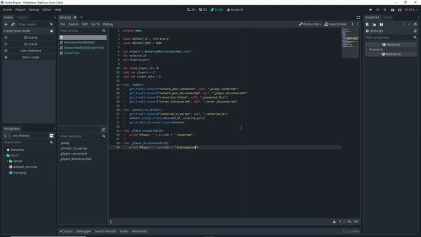Toggle FileSystem split view mode icon
Image resolution: width=421 pixels, height=237 pixels.
51,136
